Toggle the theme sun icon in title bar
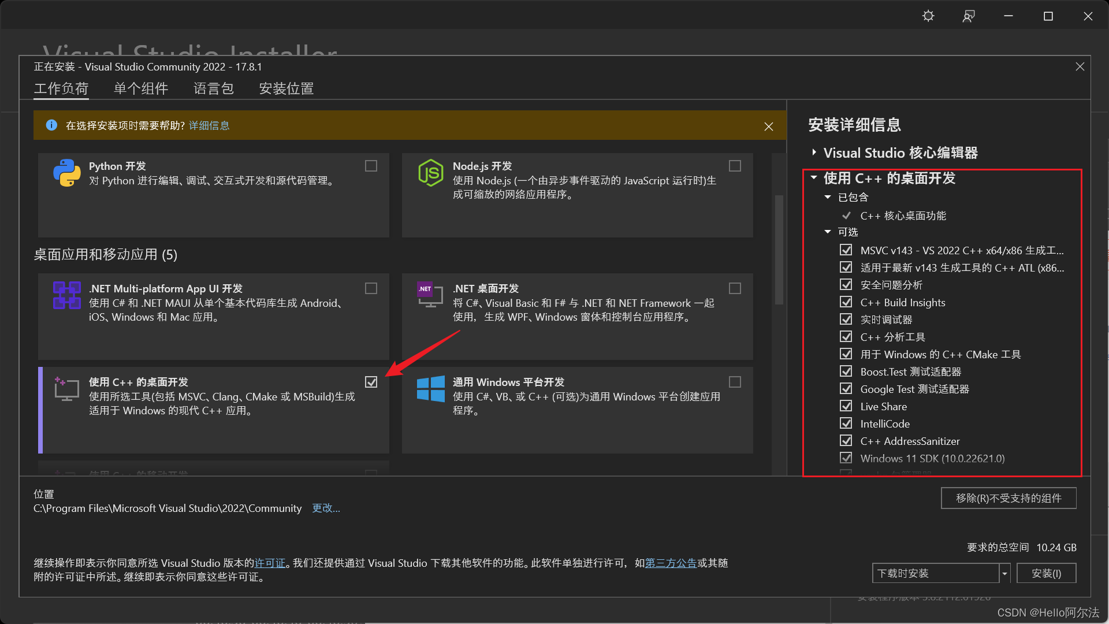 point(928,16)
